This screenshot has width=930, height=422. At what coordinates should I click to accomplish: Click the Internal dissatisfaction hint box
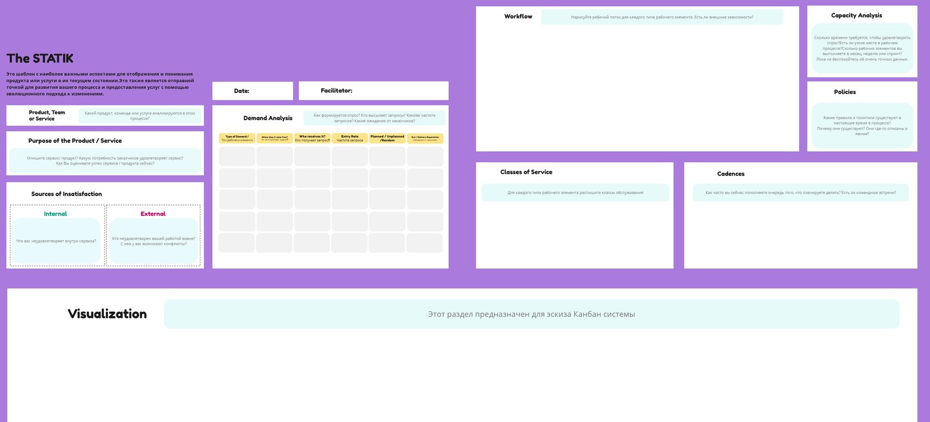[56, 241]
